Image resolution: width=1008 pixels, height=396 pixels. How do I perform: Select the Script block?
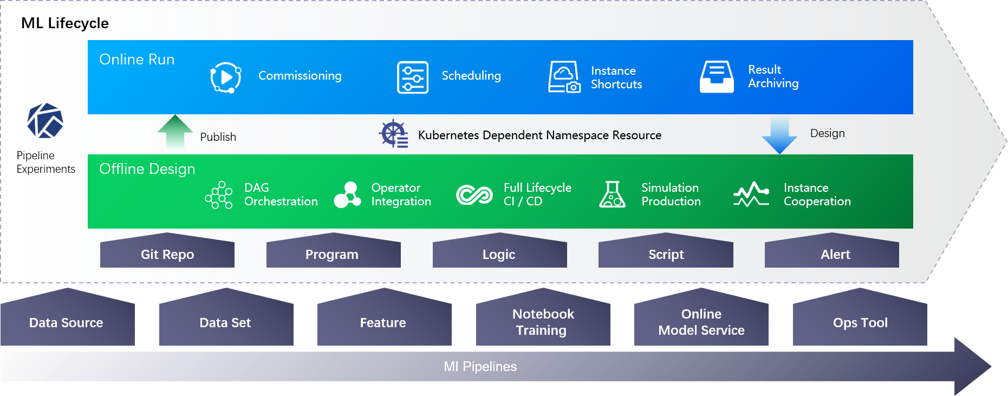pyautogui.click(x=666, y=250)
